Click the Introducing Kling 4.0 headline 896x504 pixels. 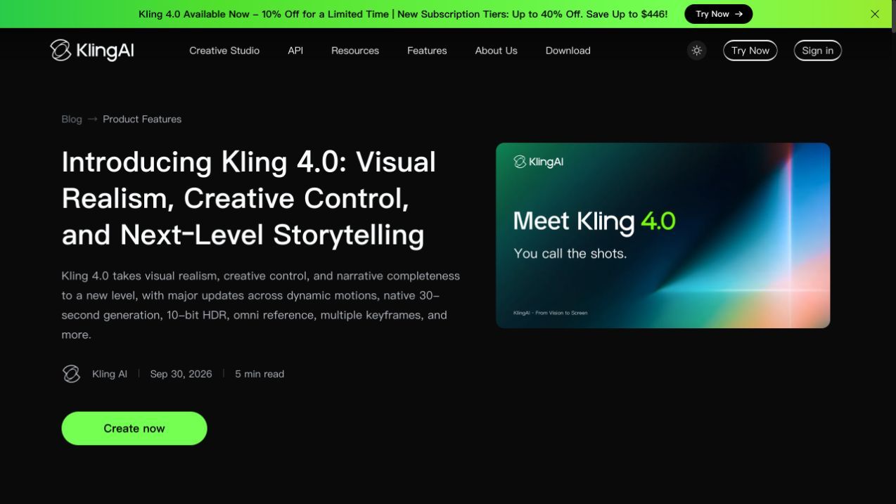[x=249, y=198]
